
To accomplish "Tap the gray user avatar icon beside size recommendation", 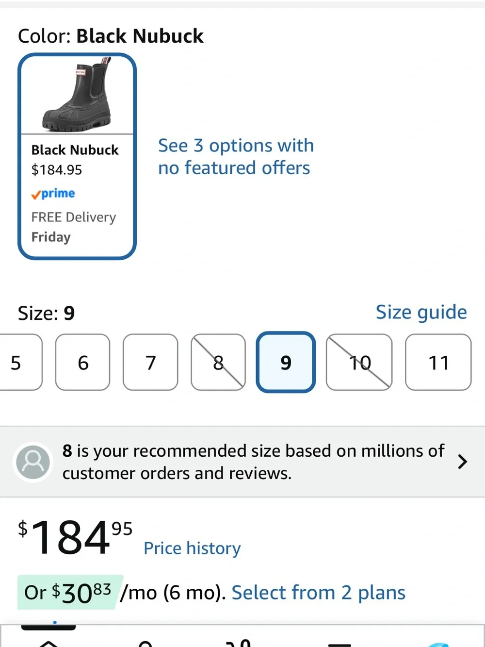I will click(33, 462).
